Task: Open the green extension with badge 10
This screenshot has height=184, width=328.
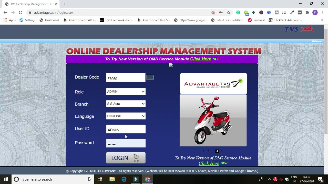Action: pyautogui.click(x=246, y=13)
